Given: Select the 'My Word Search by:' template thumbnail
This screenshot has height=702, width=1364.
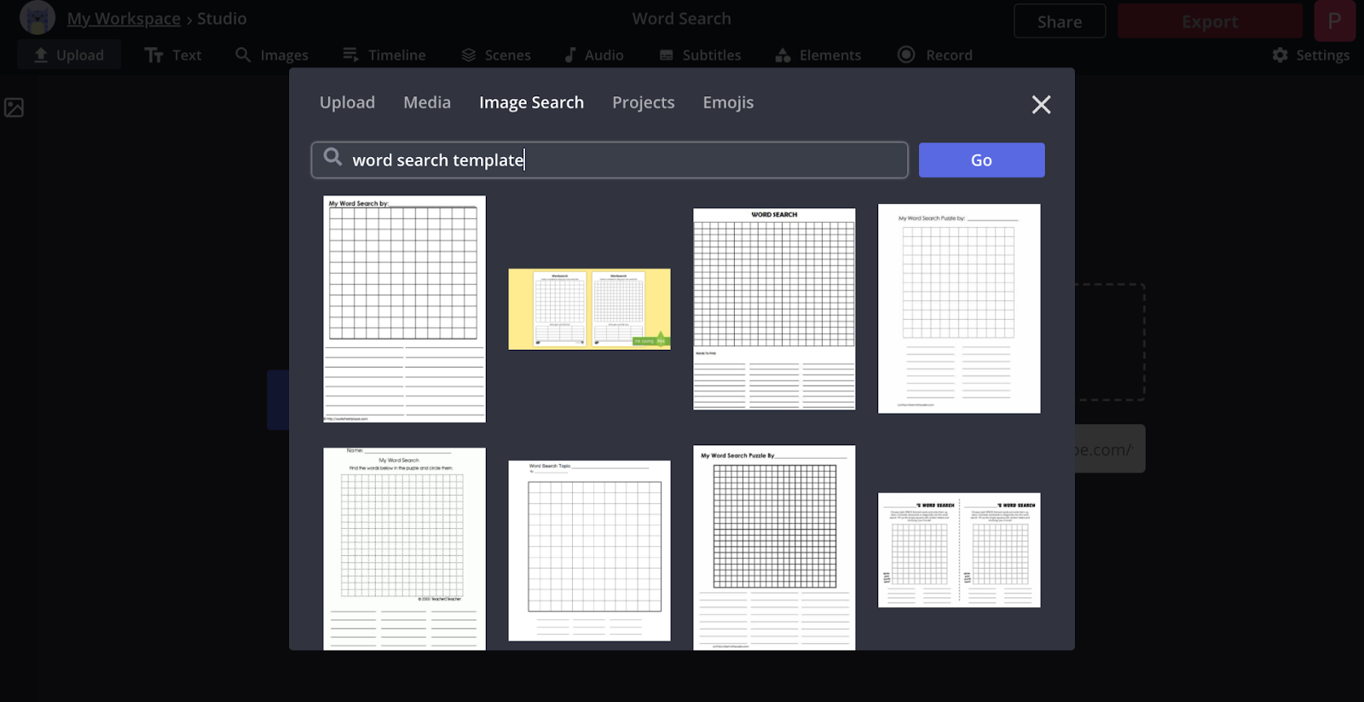Looking at the screenshot, I should (404, 309).
